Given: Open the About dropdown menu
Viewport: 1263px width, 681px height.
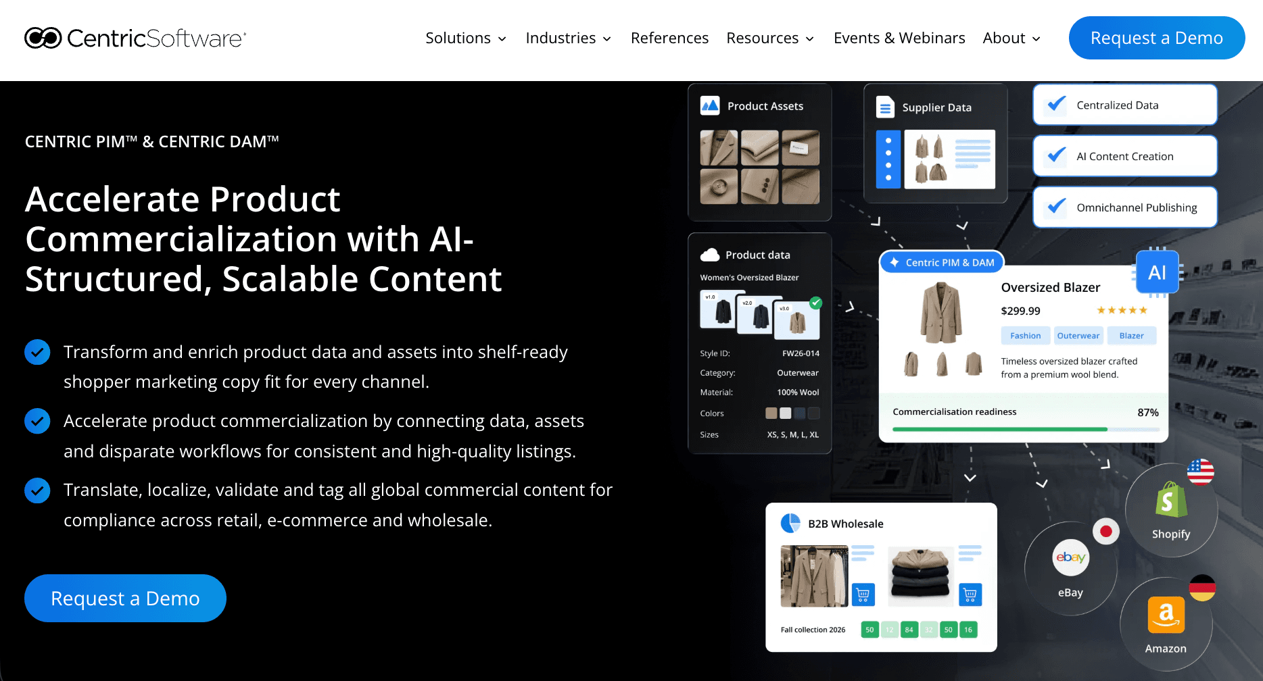Looking at the screenshot, I should 1011,38.
